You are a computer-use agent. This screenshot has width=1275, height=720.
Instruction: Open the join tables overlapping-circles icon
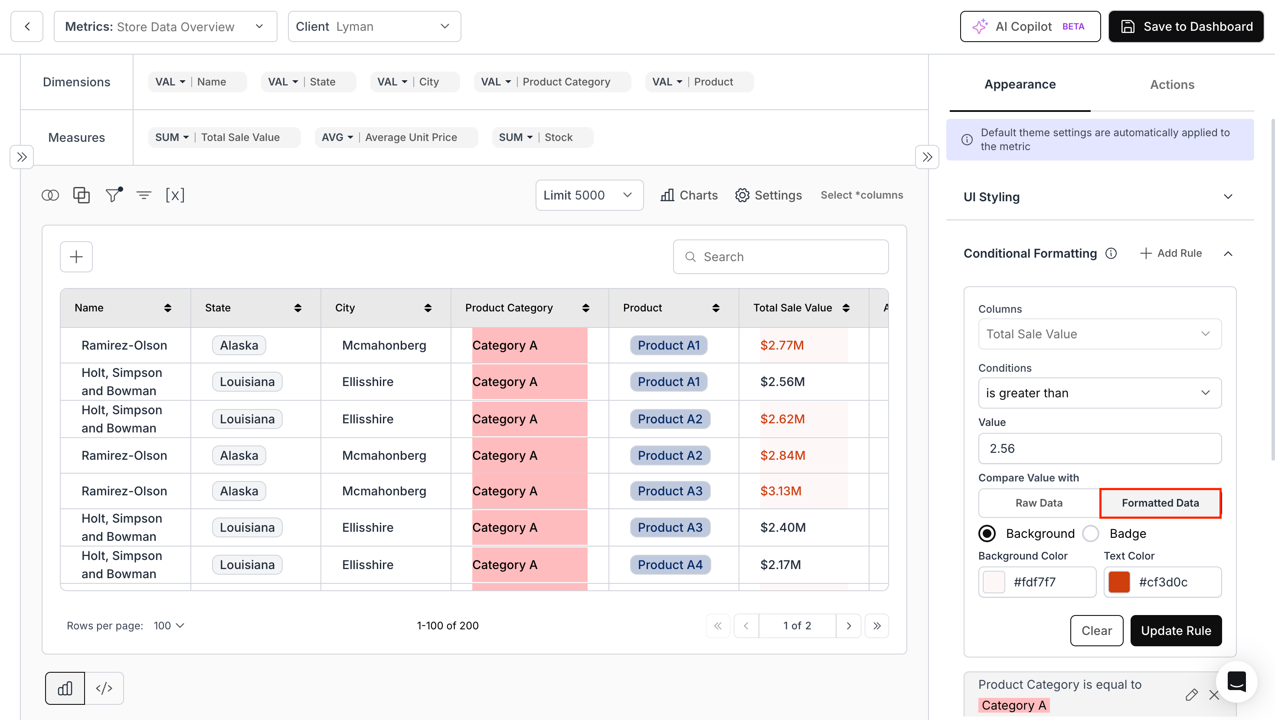pyautogui.click(x=50, y=195)
